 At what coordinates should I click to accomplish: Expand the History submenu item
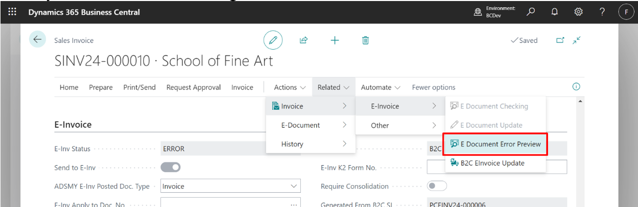point(311,144)
